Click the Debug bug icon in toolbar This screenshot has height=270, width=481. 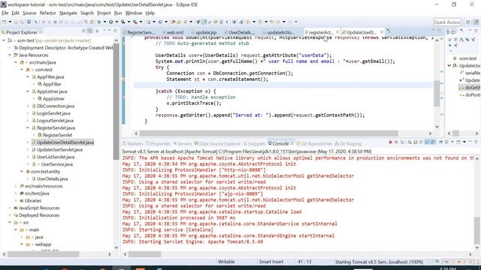(99, 22)
